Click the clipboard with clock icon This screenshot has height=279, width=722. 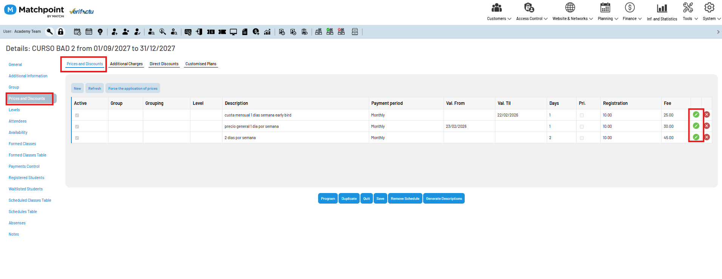point(282,32)
